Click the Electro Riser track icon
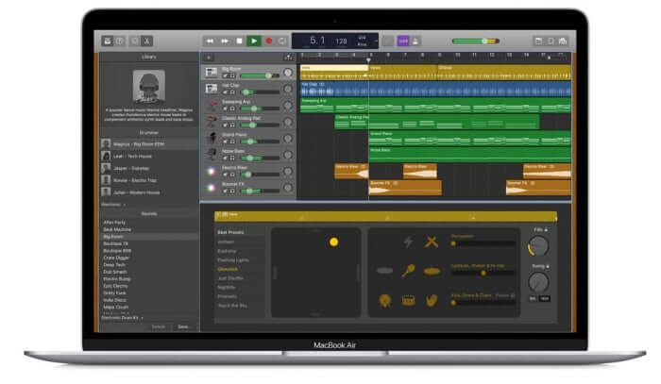Image resolution: width=661 pixels, height=384 pixels. tap(212, 171)
